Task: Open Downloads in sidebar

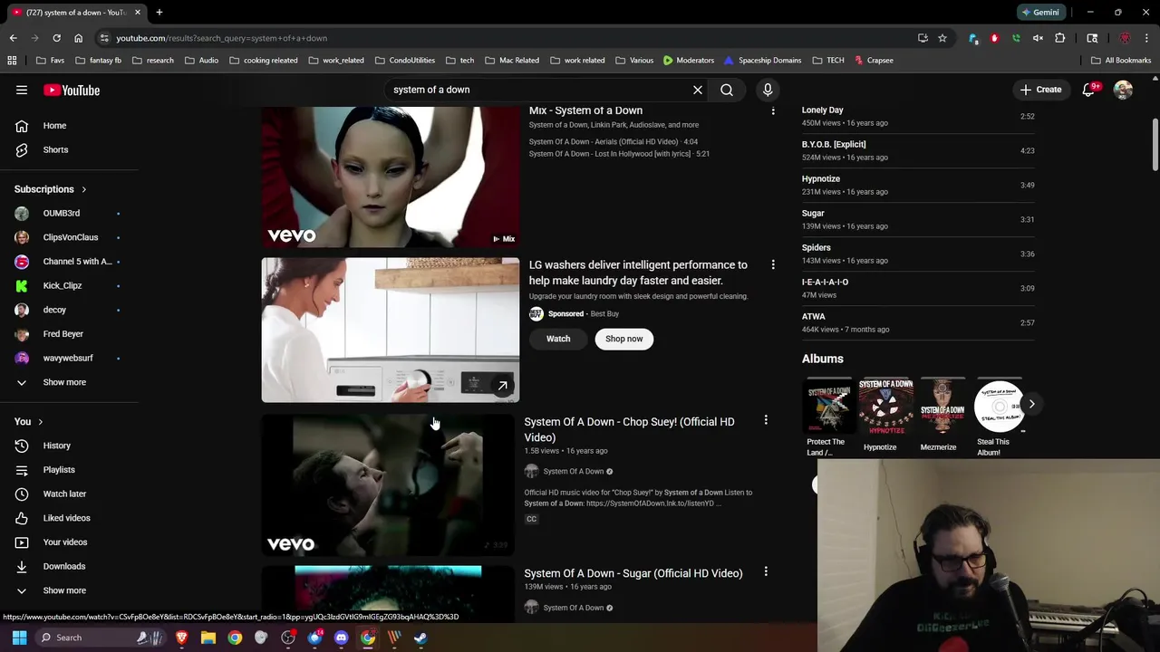Action: point(63,566)
